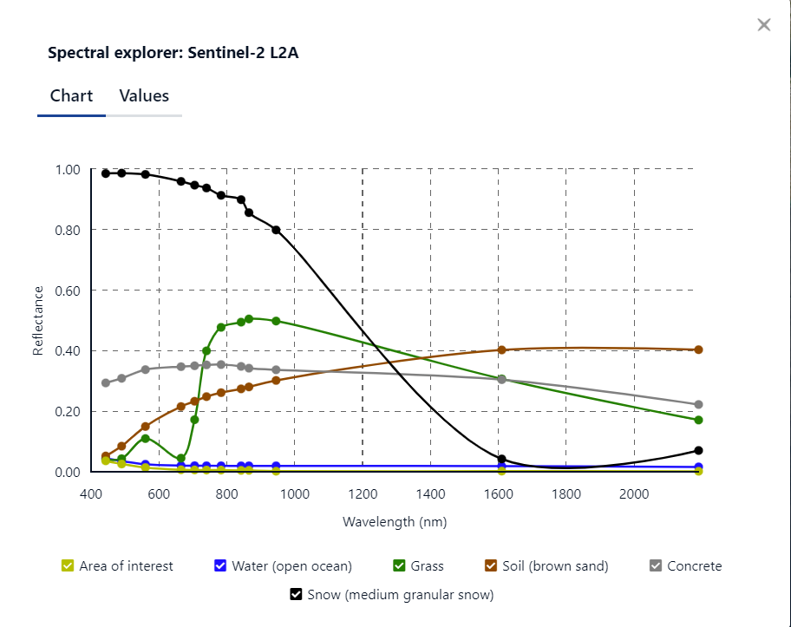This screenshot has height=627, width=791.
Task: Click Grass peak data point near 0.50
Action: tap(249, 319)
